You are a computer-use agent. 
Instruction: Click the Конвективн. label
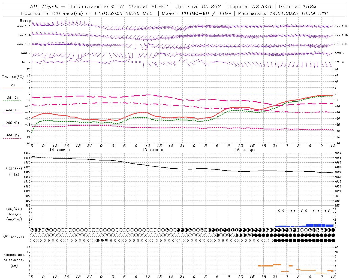14,255
